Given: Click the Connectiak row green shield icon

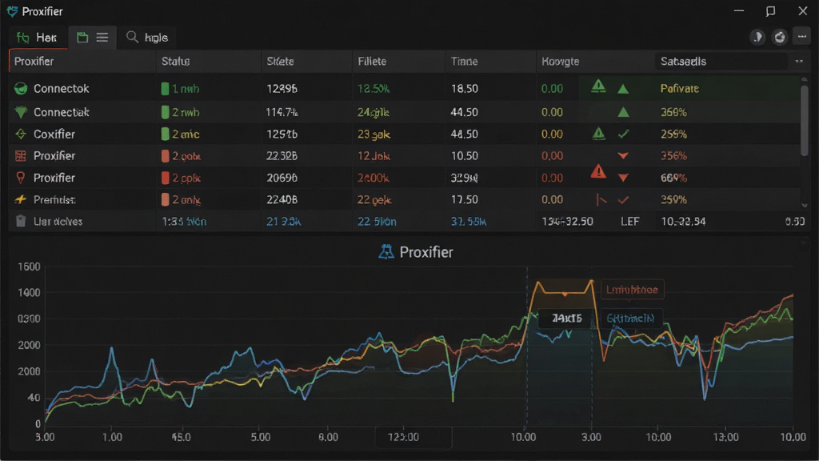Looking at the screenshot, I should point(21,112).
